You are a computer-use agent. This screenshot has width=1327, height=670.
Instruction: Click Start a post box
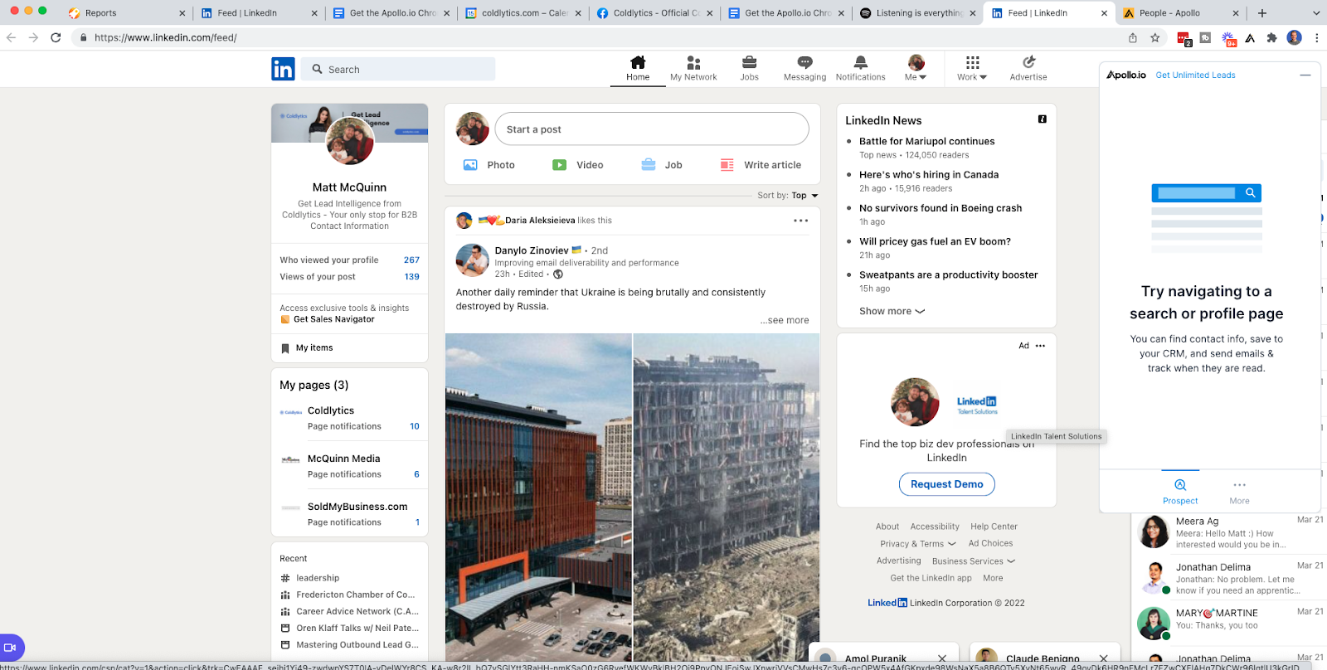click(652, 129)
